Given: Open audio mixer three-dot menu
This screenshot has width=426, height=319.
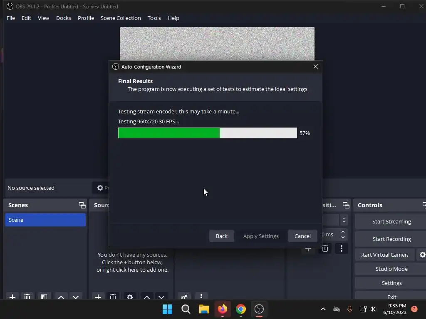Looking at the screenshot, I should coord(201,296).
